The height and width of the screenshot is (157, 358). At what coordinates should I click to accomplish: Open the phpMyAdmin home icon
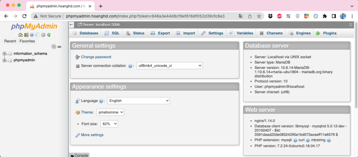tap(20, 35)
